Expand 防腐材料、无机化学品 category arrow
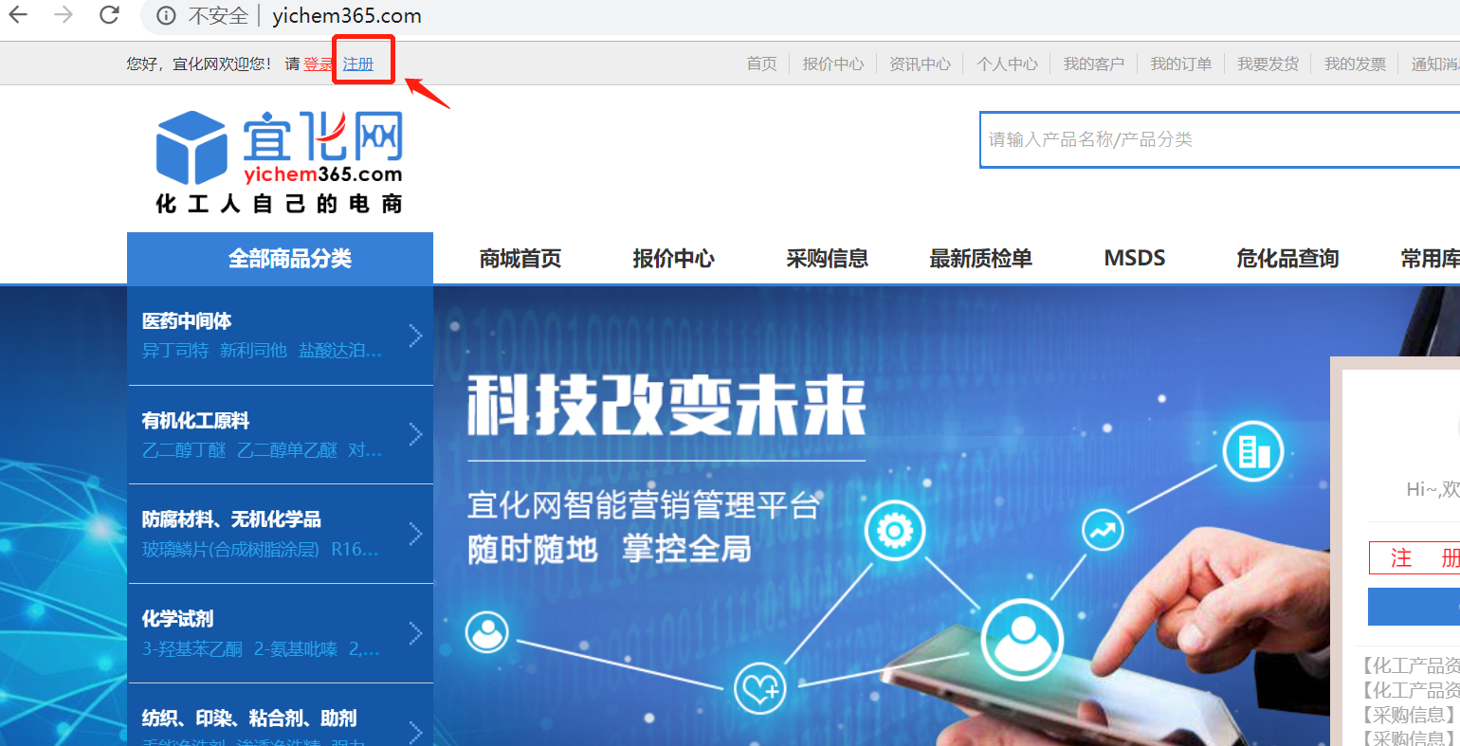Screen dimensions: 1460x746 415,534
